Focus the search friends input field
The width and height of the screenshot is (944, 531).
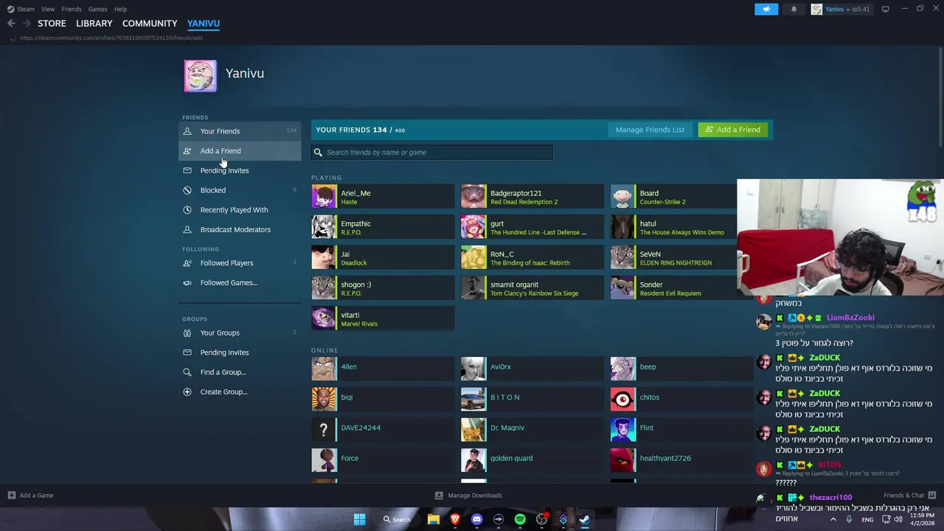point(432,152)
